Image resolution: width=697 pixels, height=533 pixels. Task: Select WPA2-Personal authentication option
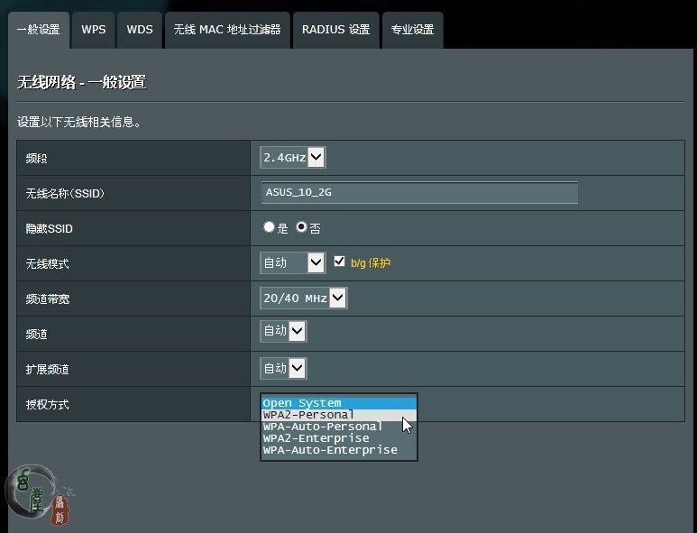click(338, 415)
